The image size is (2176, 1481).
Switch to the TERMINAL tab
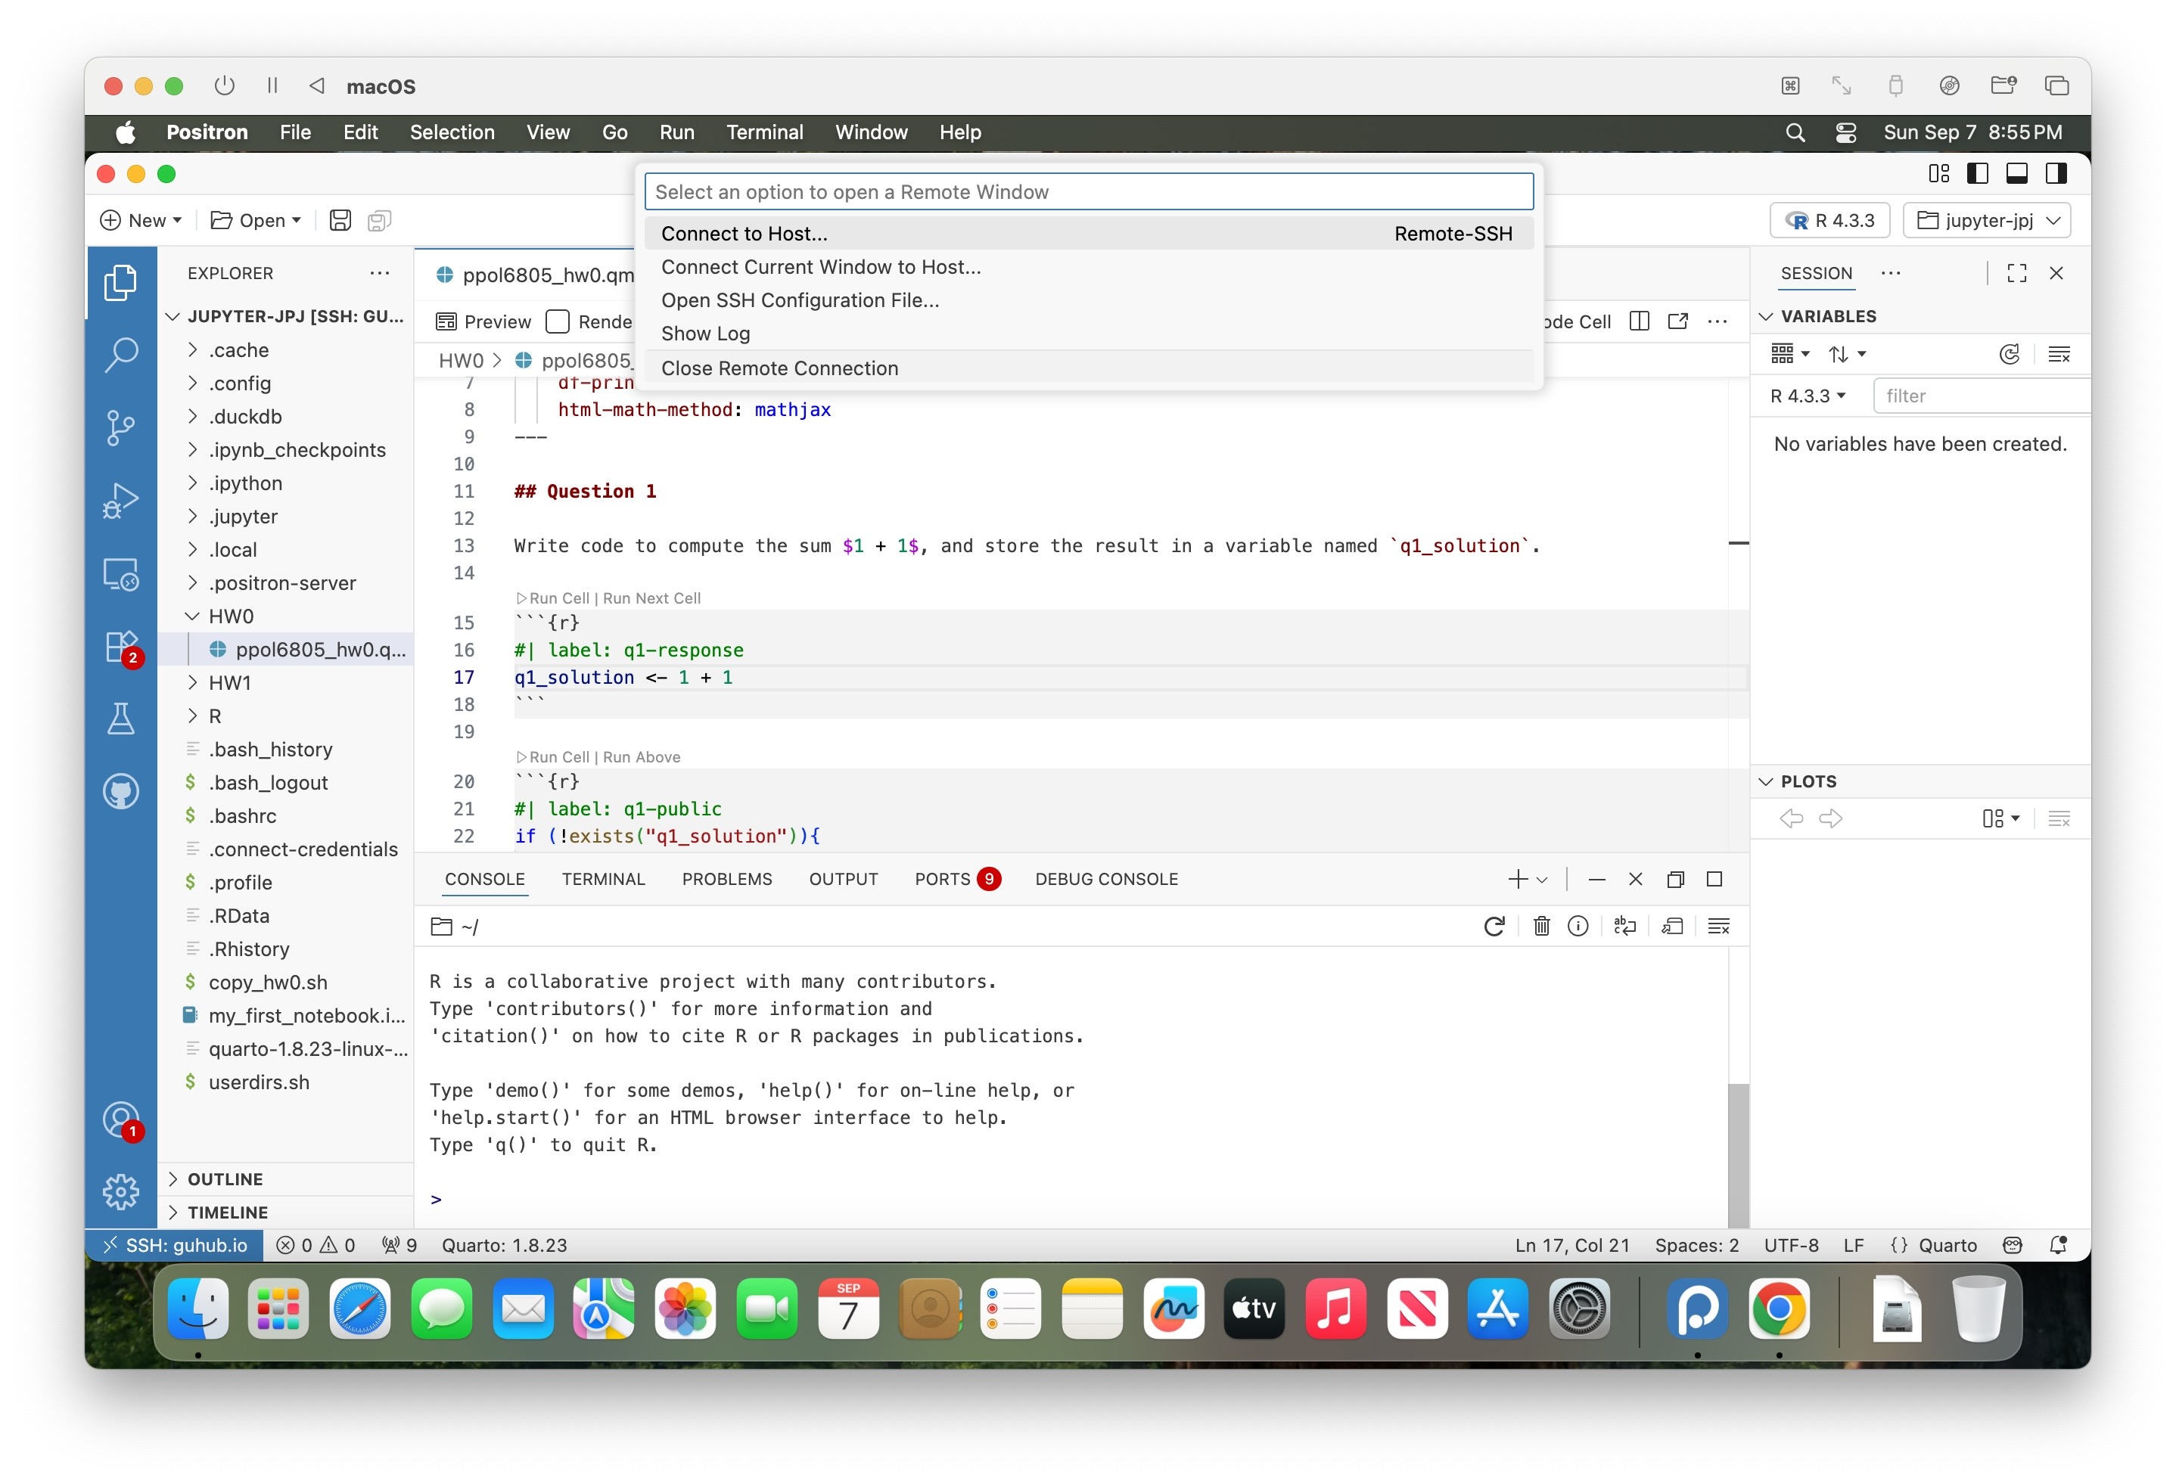point(603,879)
